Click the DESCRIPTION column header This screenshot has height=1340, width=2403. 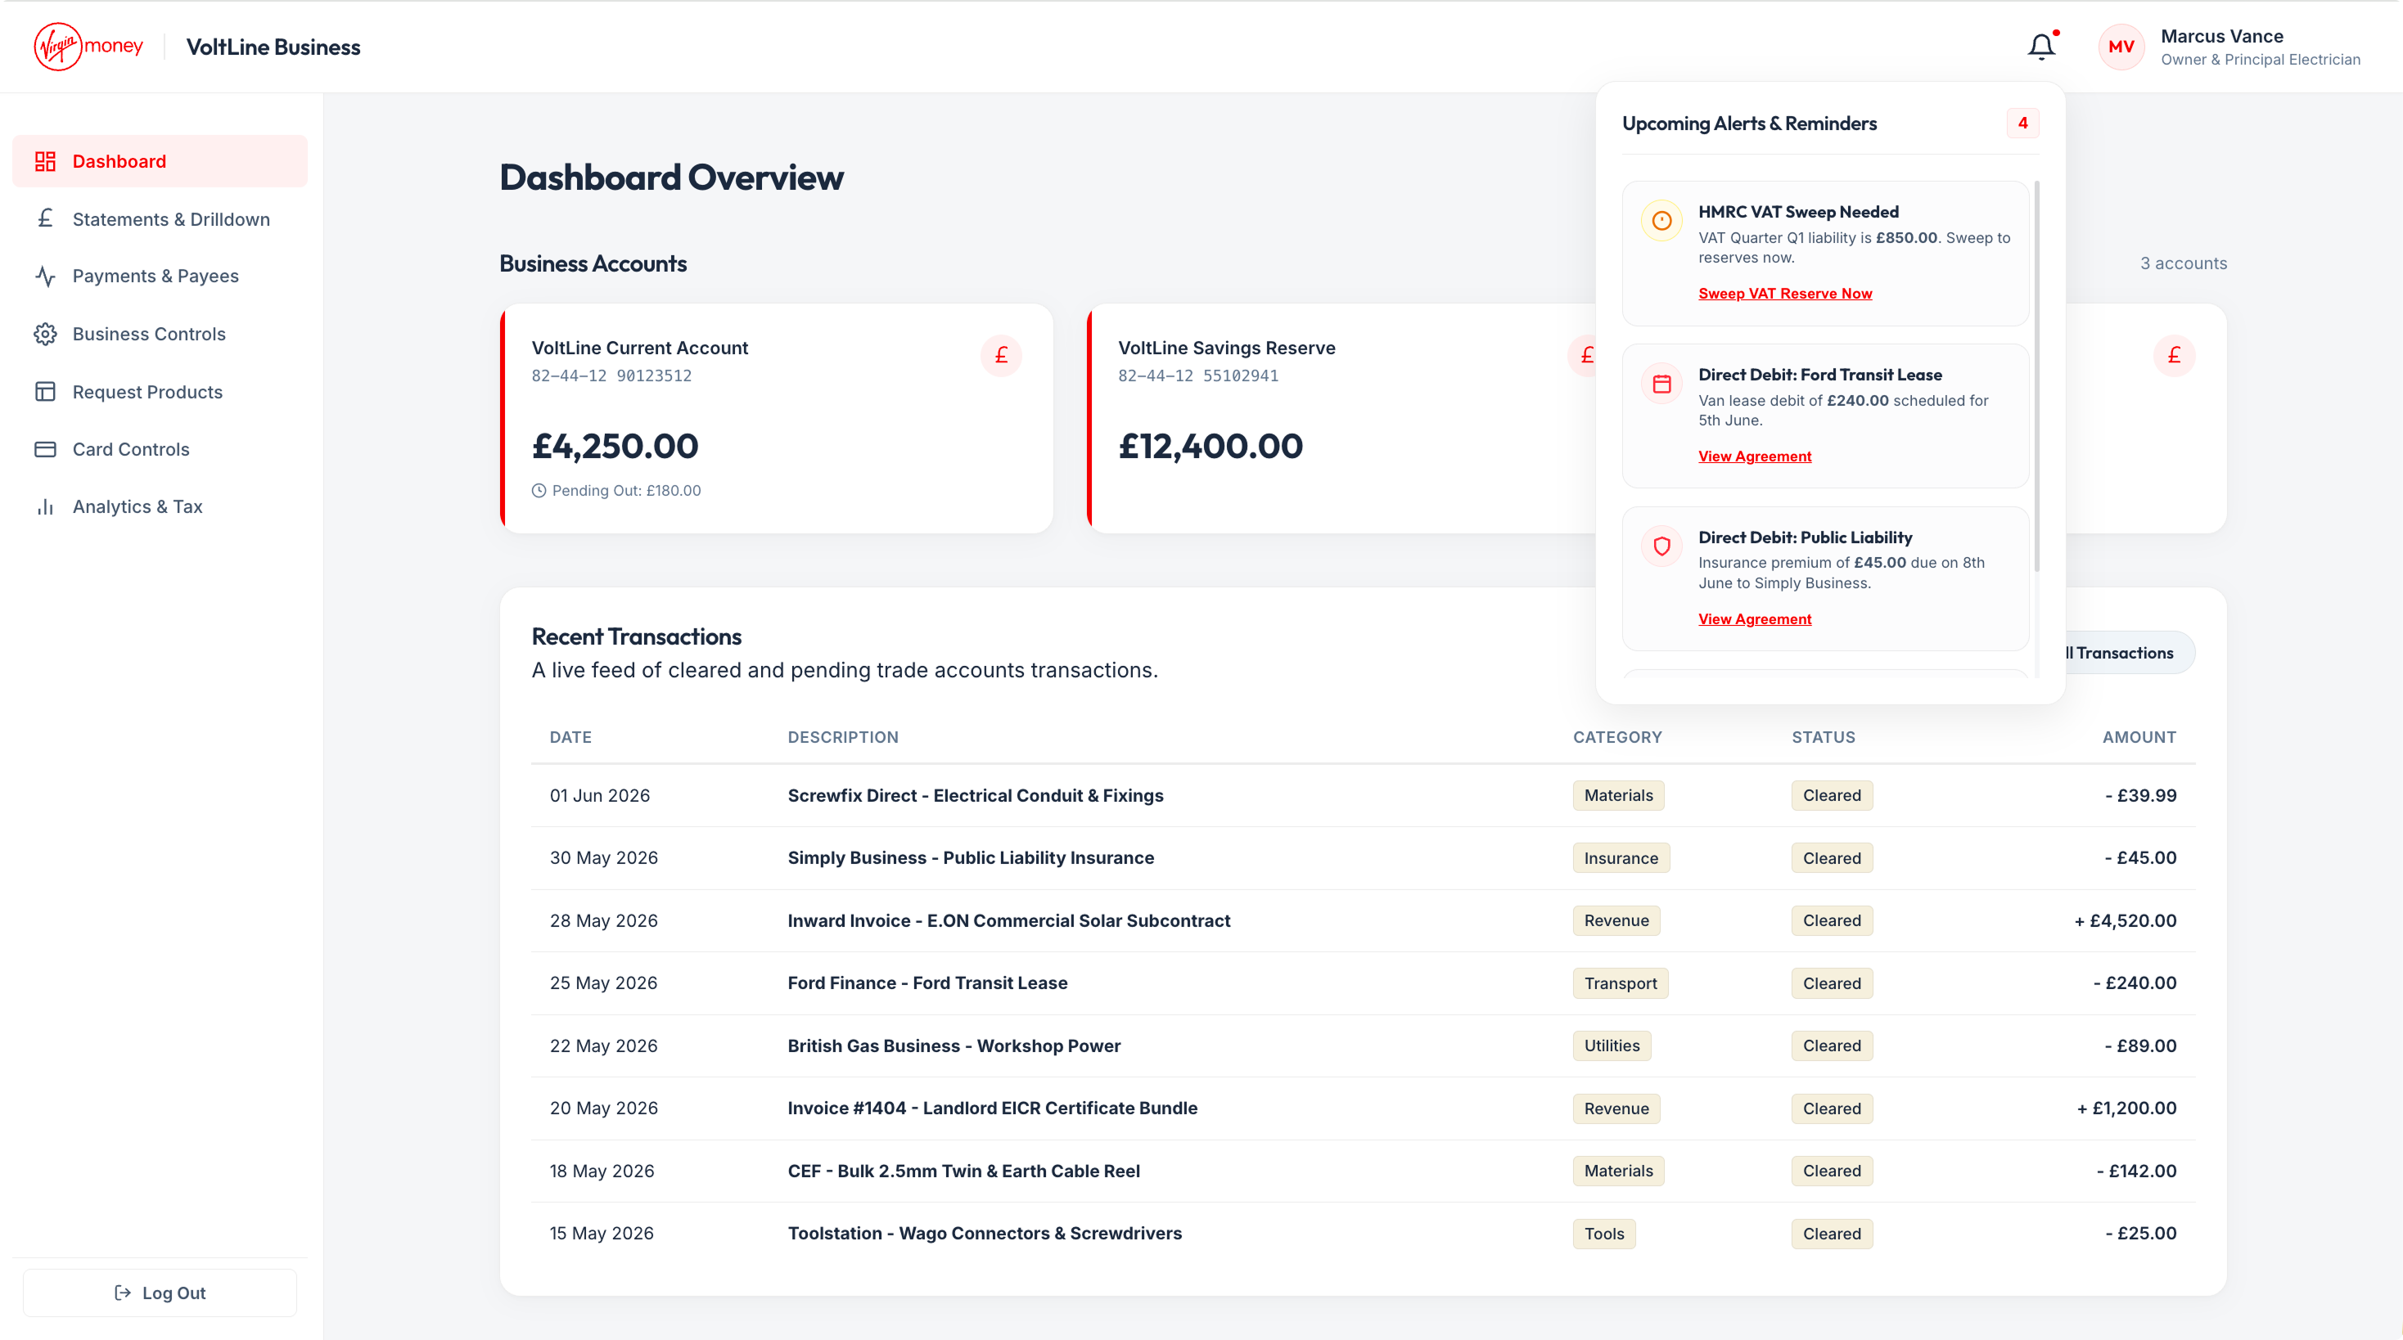(842, 737)
